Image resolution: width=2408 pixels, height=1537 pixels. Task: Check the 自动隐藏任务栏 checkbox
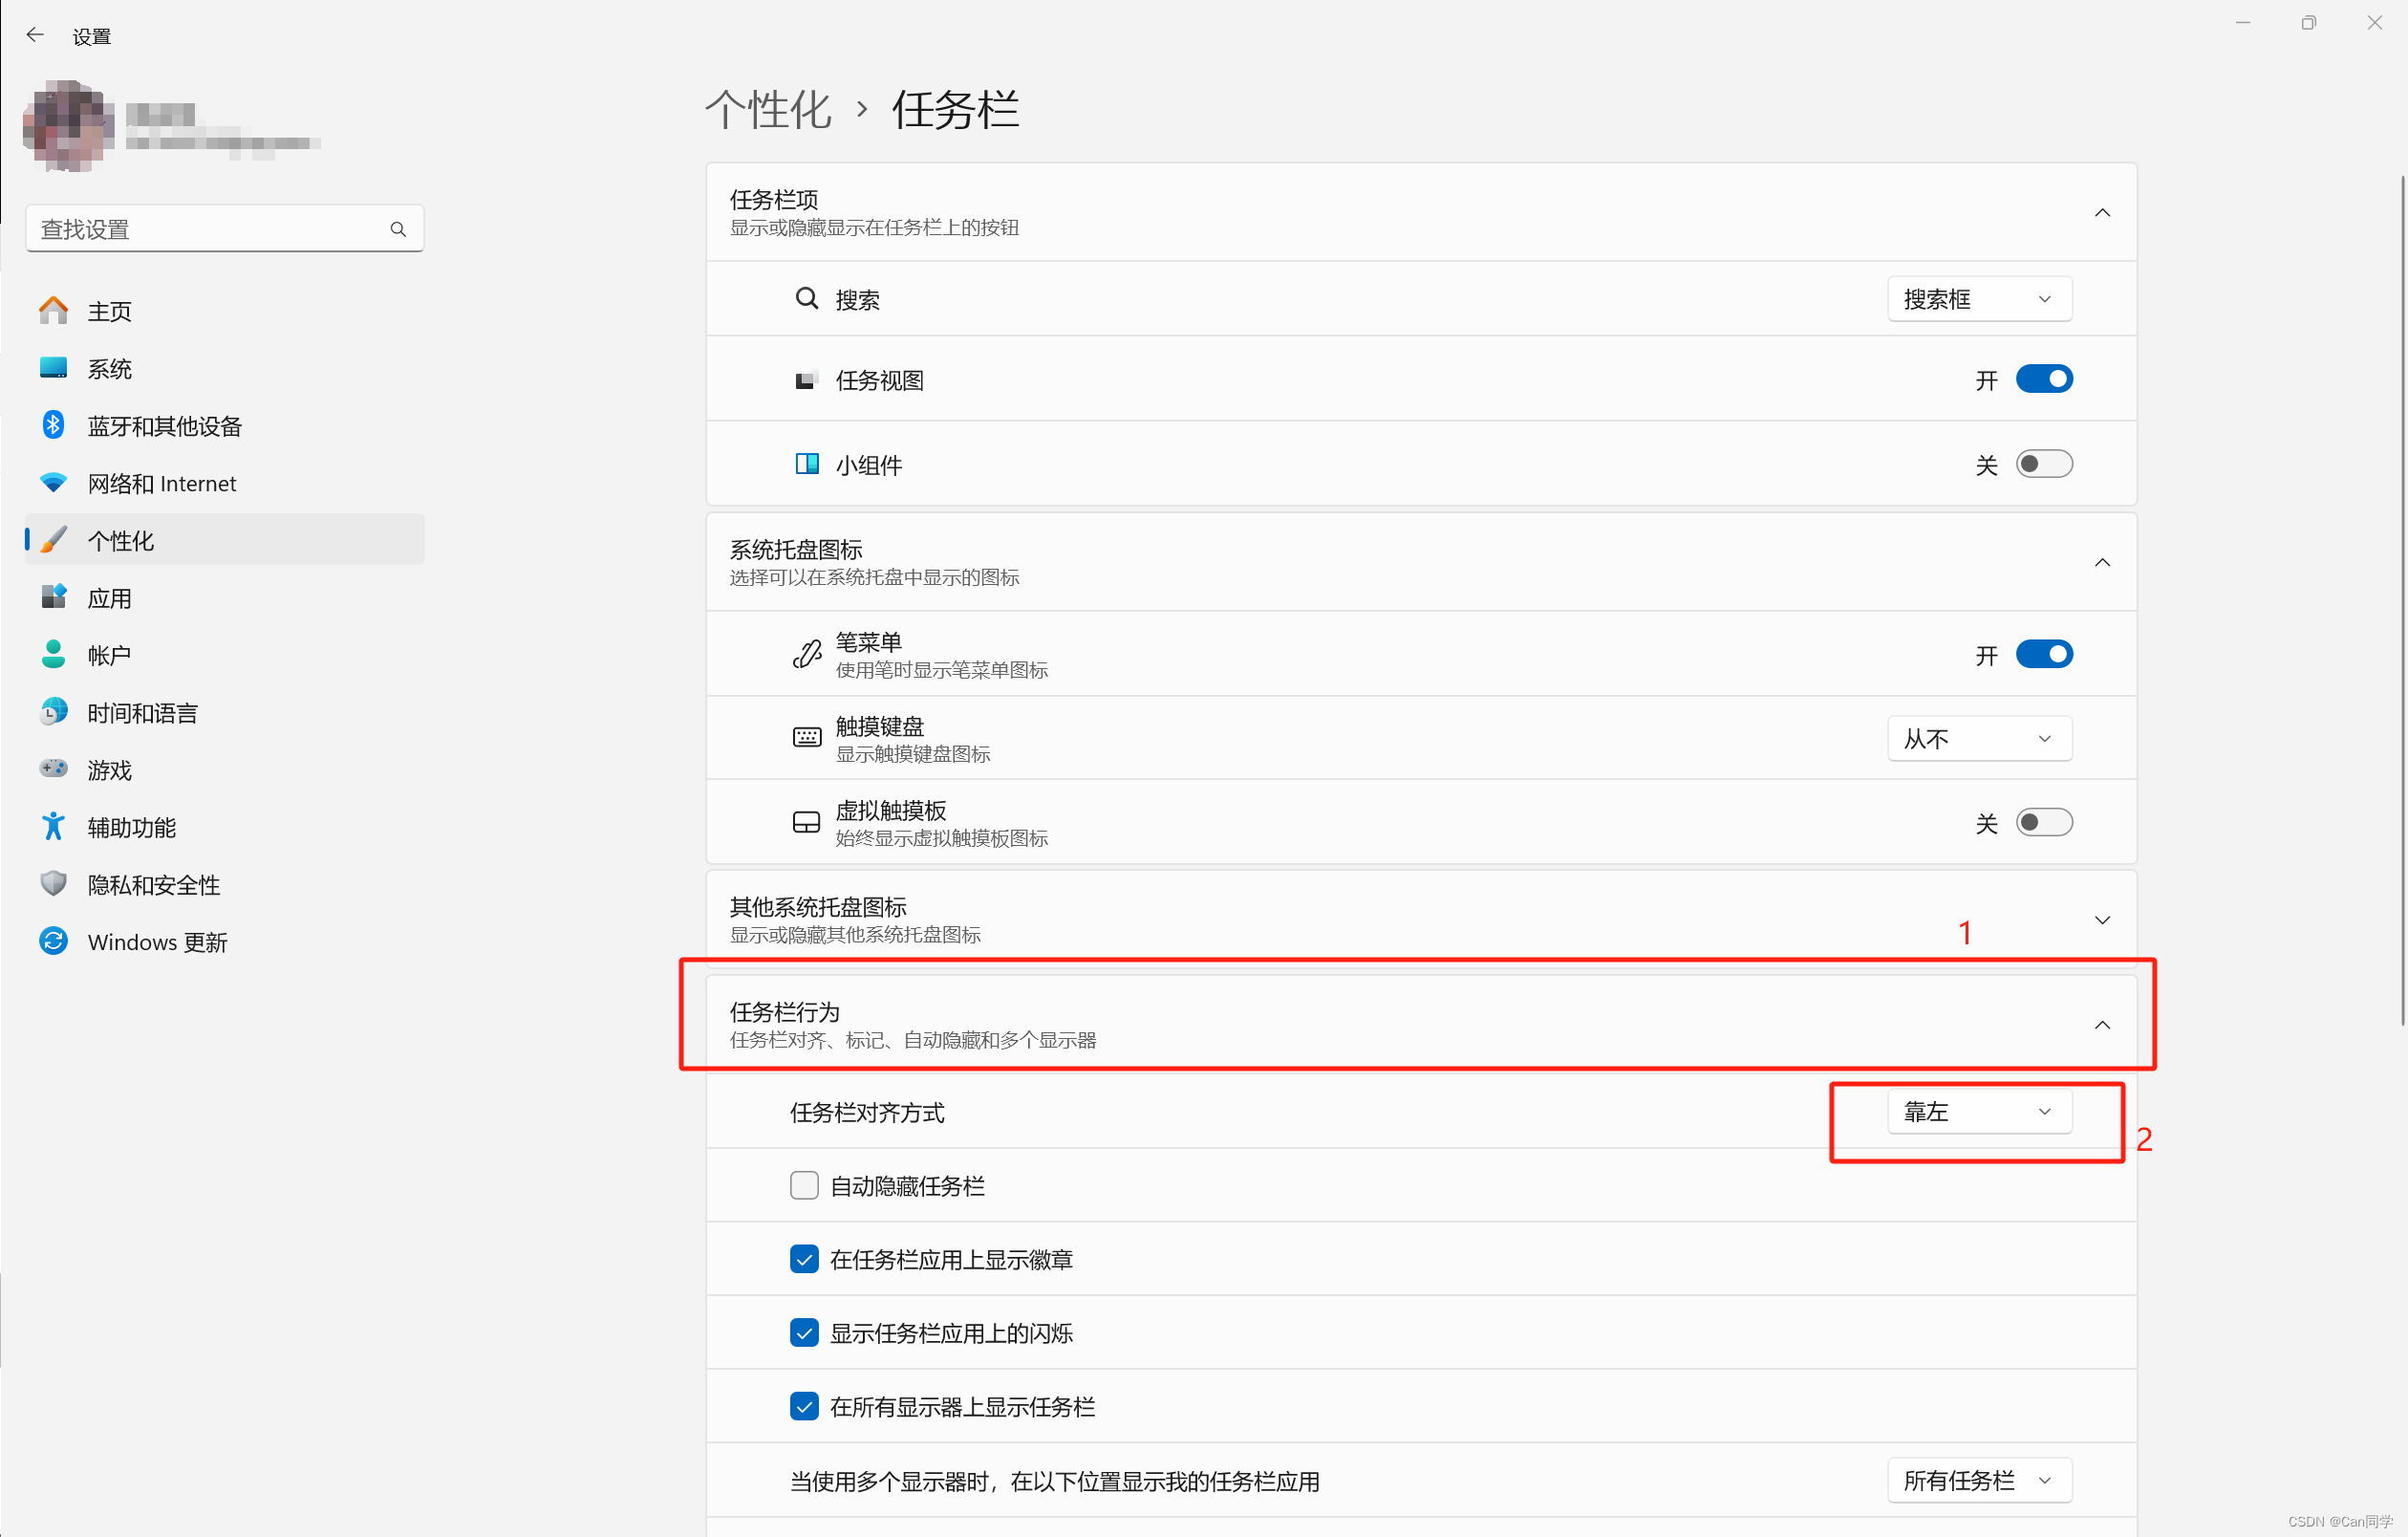pyautogui.click(x=804, y=1185)
